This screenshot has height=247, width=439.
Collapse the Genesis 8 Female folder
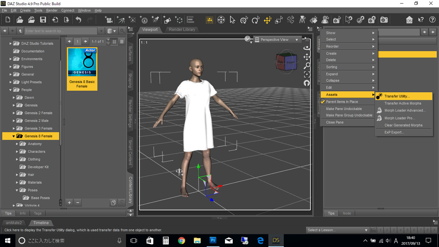point(14,136)
